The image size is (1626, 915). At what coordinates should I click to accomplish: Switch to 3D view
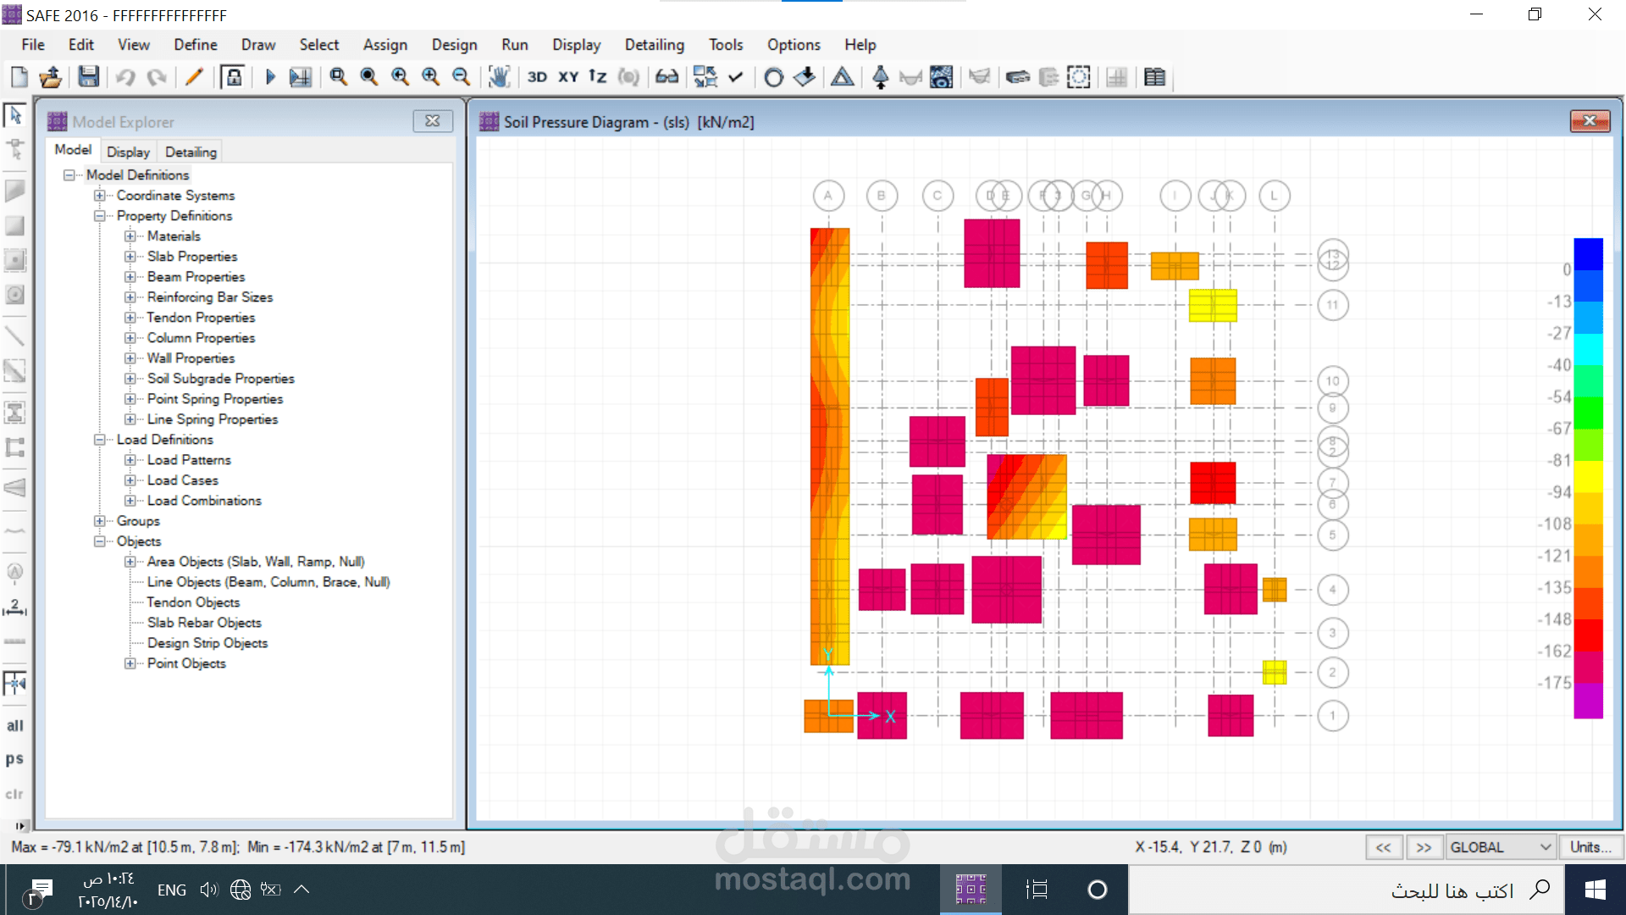pos(537,77)
